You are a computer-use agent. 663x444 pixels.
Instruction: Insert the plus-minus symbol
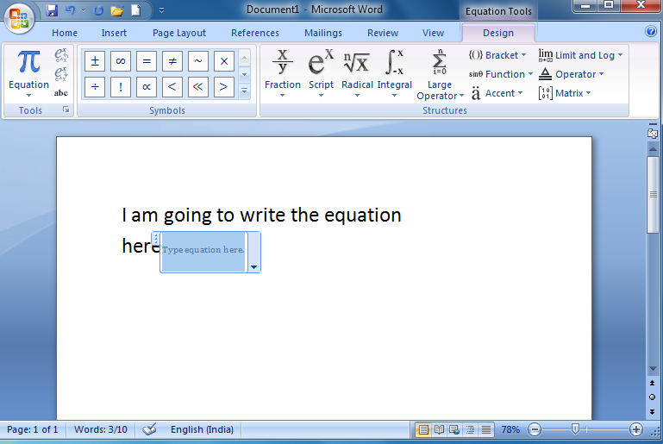pyautogui.click(x=95, y=61)
